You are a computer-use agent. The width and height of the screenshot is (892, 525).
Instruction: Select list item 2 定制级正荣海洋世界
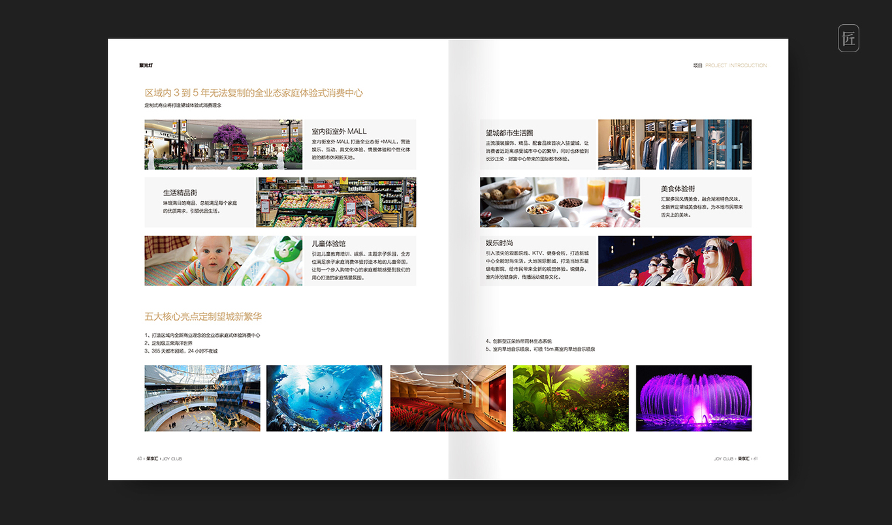(168, 343)
